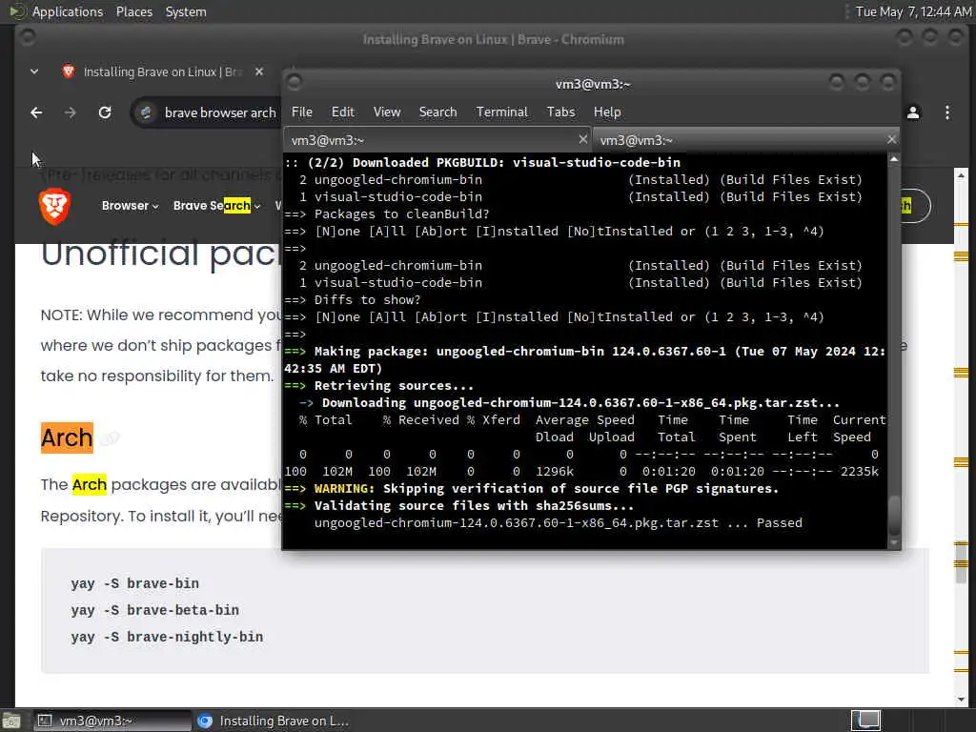Screen dimensions: 976x732
Task: Click the terminal scrollbar down arrow
Action: [x=894, y=543]
